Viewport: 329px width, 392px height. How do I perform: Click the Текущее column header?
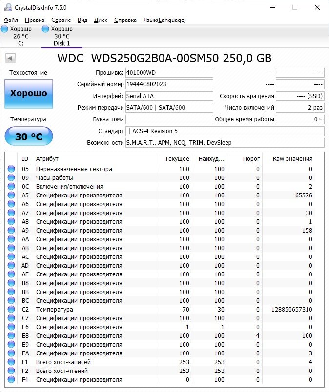(x=175, y=159)
